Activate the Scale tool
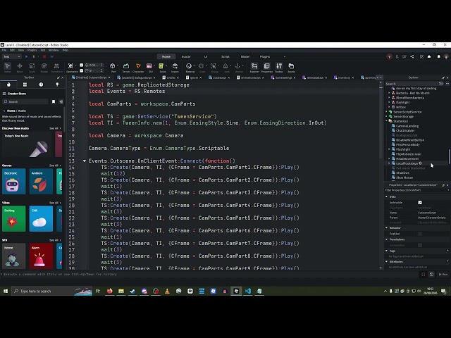 [32, 68]
